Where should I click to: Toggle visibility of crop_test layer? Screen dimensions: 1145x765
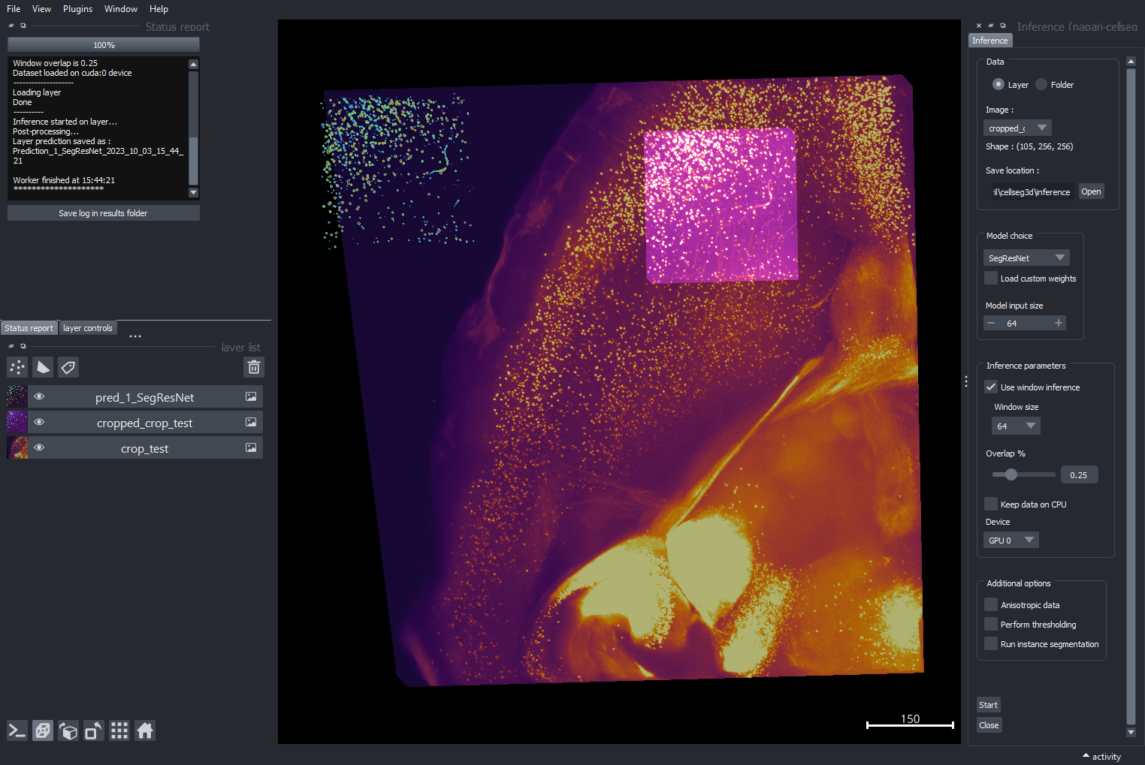click(39, 447)
